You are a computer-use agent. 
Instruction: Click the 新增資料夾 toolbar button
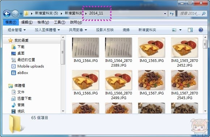click(147, 30)
